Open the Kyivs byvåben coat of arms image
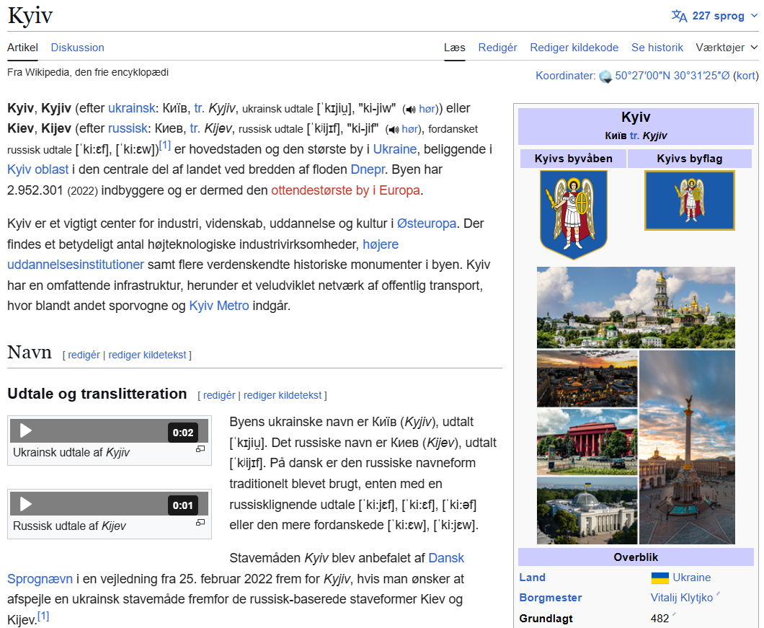The height and width of the screenshot is (628, 764). tap(574, 215)
